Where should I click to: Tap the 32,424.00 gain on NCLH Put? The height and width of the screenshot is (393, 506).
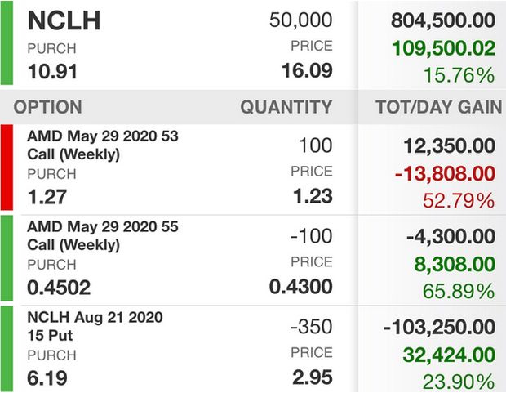pyautogui.click(x=449, y=355)
